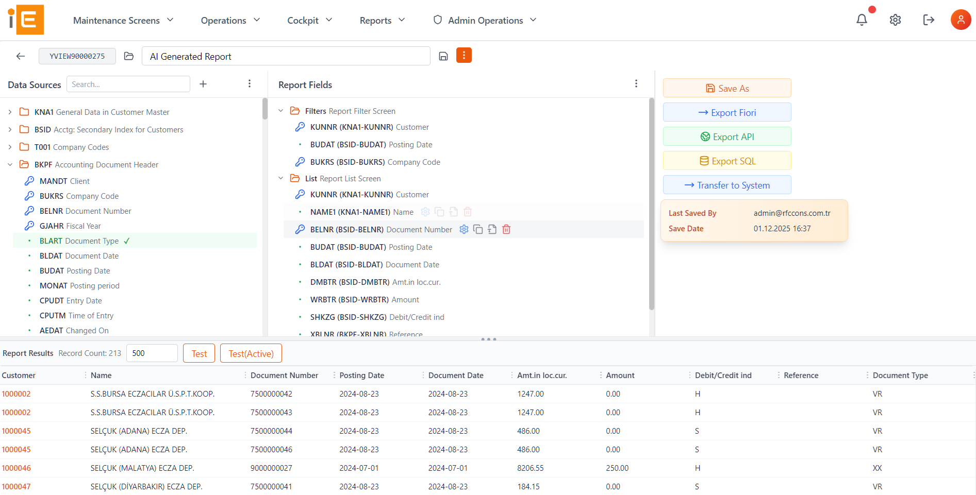Duplicate the BELNR field using copy icon
976x495 pixels.
click(478, 229)
